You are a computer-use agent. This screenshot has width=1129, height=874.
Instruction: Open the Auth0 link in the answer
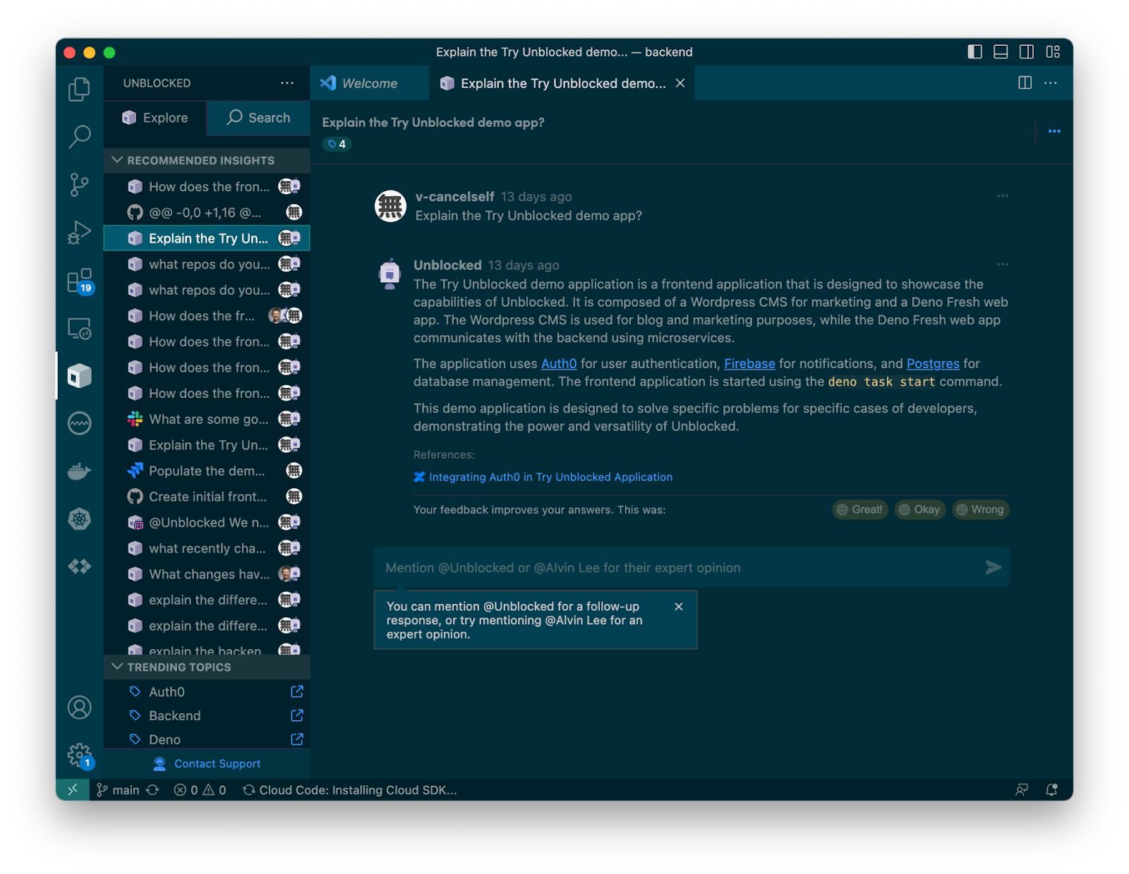pyautogui.click(x=559, y=363)
